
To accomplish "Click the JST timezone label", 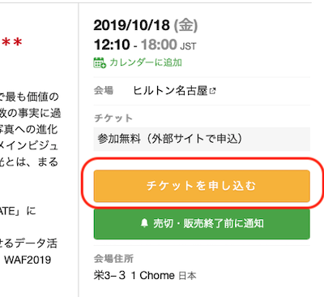I will pos(188,46).
